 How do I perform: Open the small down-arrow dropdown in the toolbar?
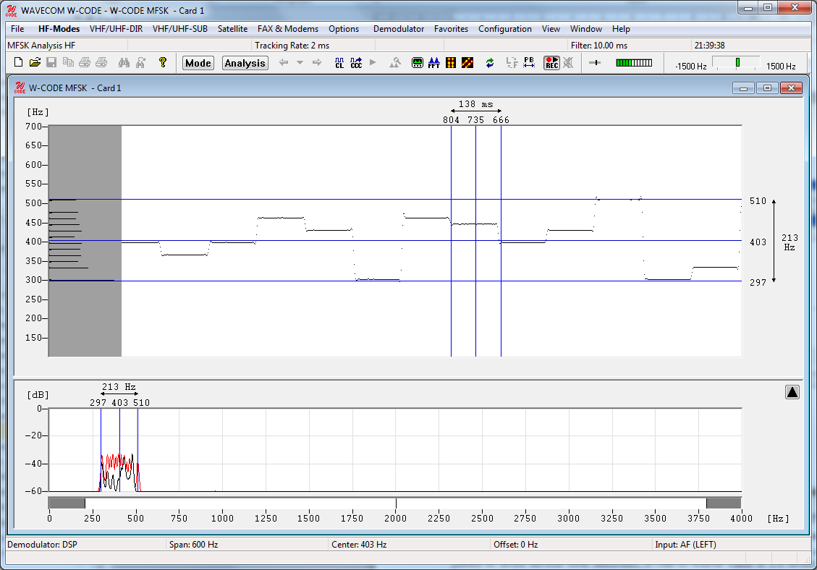click(300, 62)
